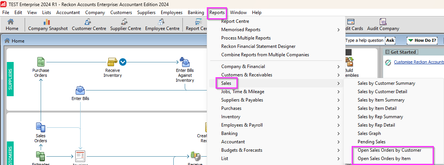Open the How Do I? dropdown
444x165 pixels.
(422, 40)
